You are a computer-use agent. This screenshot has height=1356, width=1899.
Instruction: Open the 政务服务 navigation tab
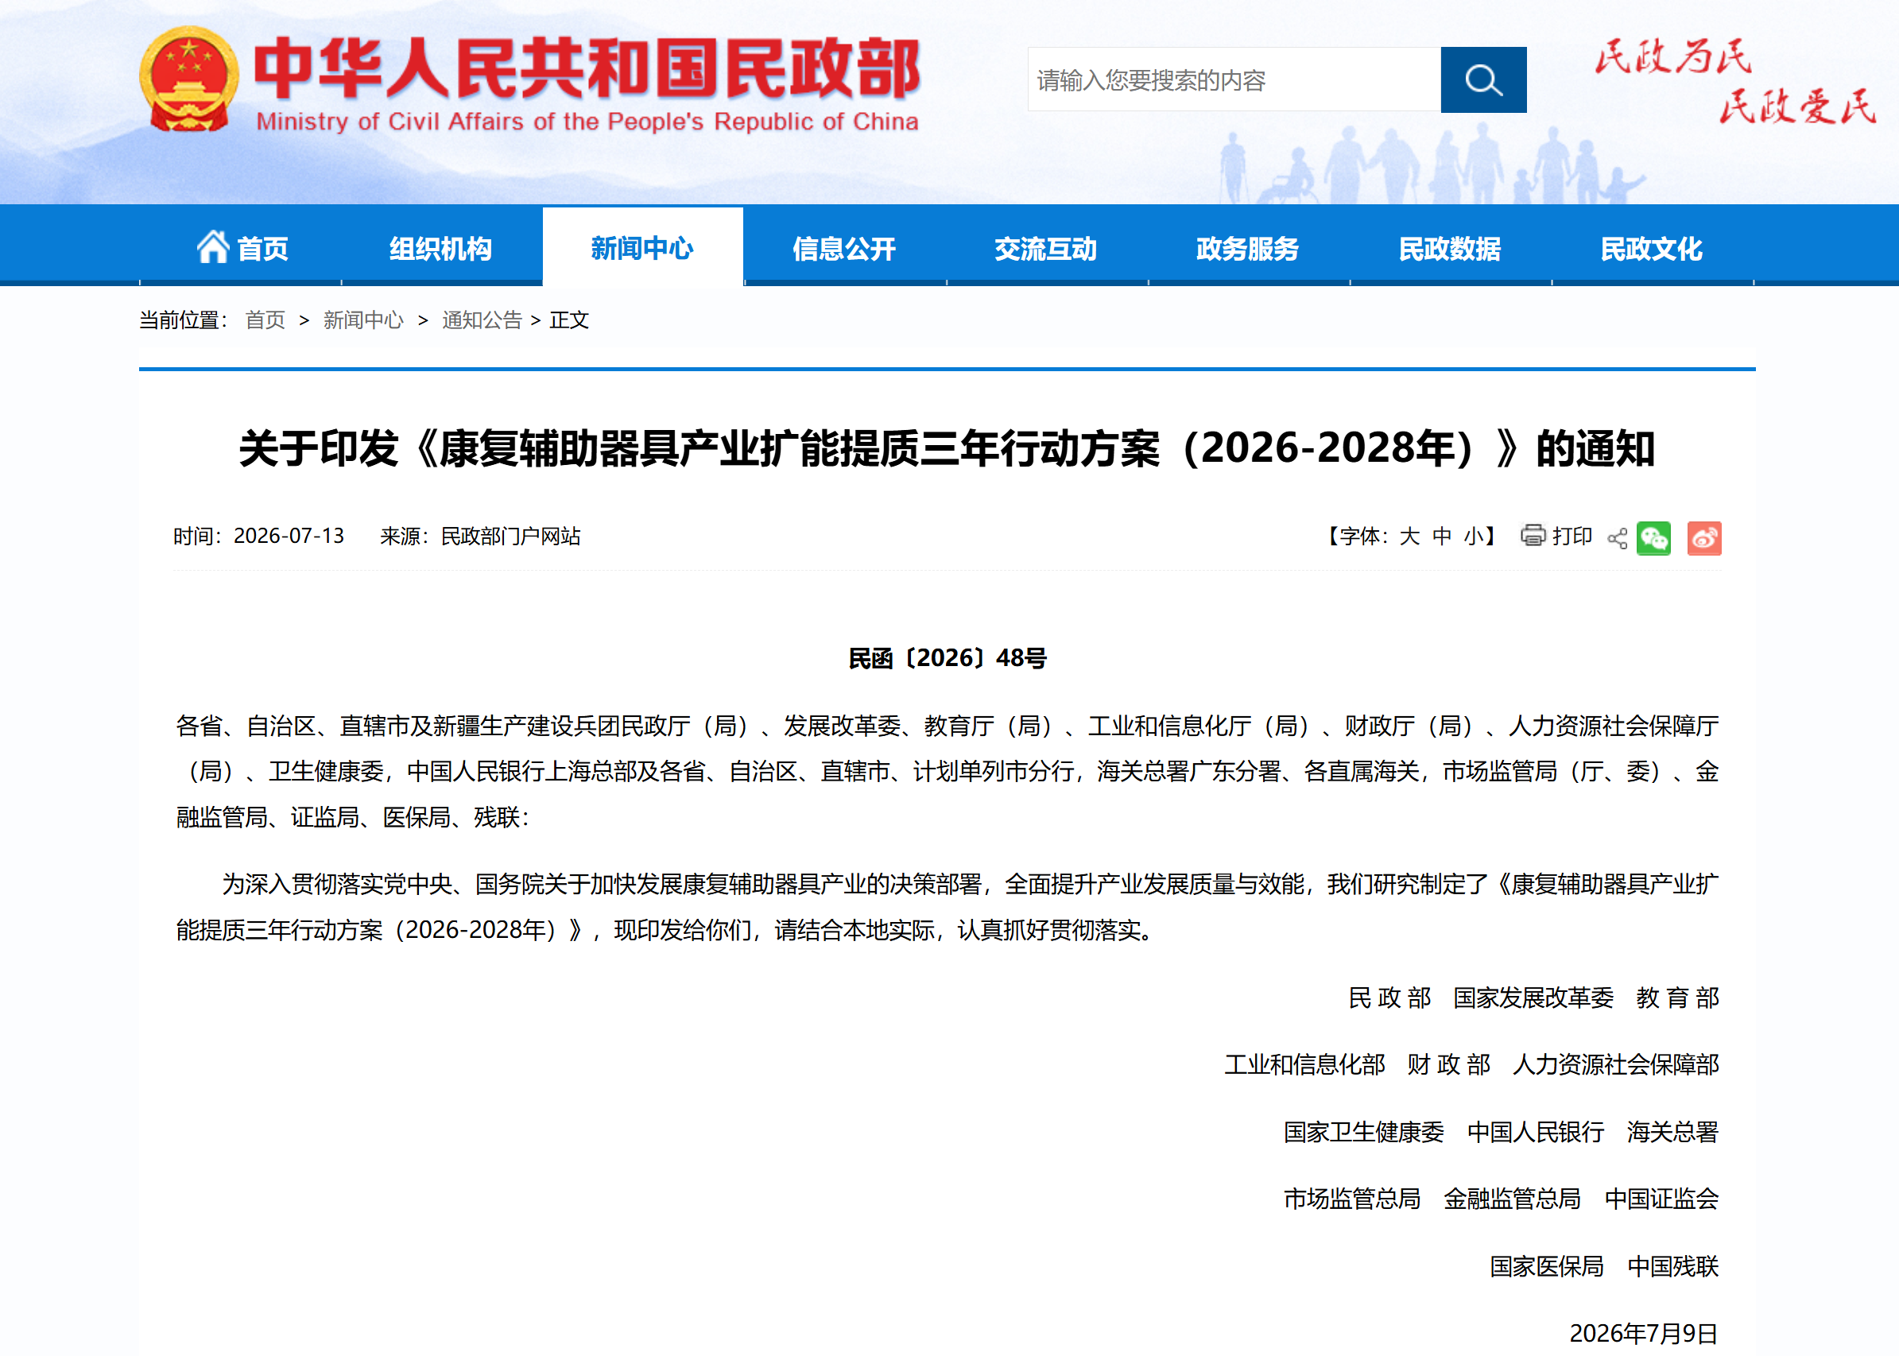pyautogui.click(x=1249, y=248)
